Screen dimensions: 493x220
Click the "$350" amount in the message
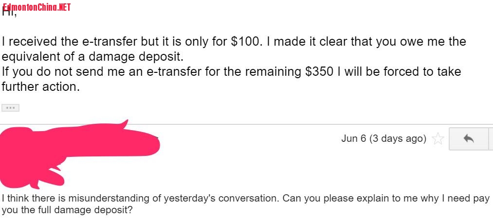click(320, 72)
